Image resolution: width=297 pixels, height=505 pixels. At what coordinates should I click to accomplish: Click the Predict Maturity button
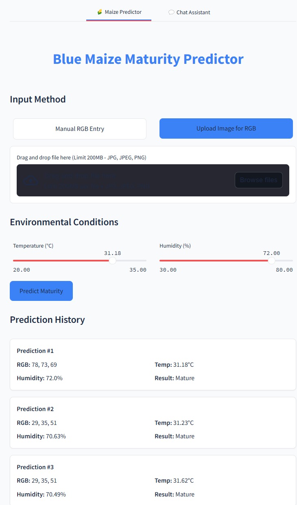(41, 291)
